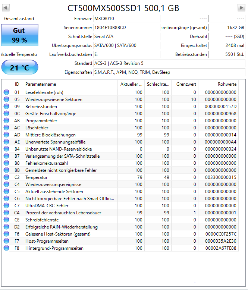Click current value 79 in Temperatur row
Viewport: 248px width, 290px height.
pyautogui.click(x=140, y=177)
